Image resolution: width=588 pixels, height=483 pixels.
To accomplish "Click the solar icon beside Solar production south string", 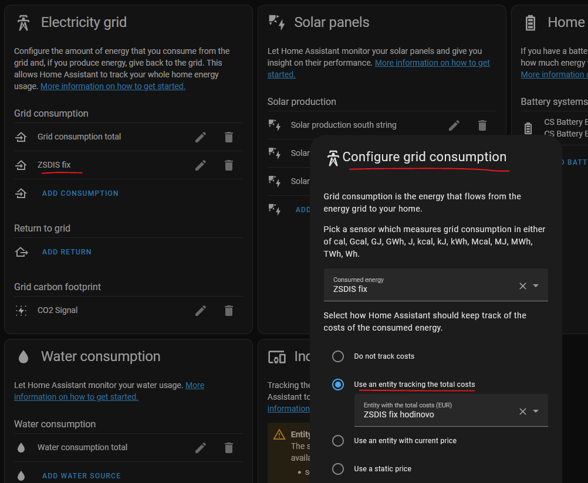I will point(275,125).
